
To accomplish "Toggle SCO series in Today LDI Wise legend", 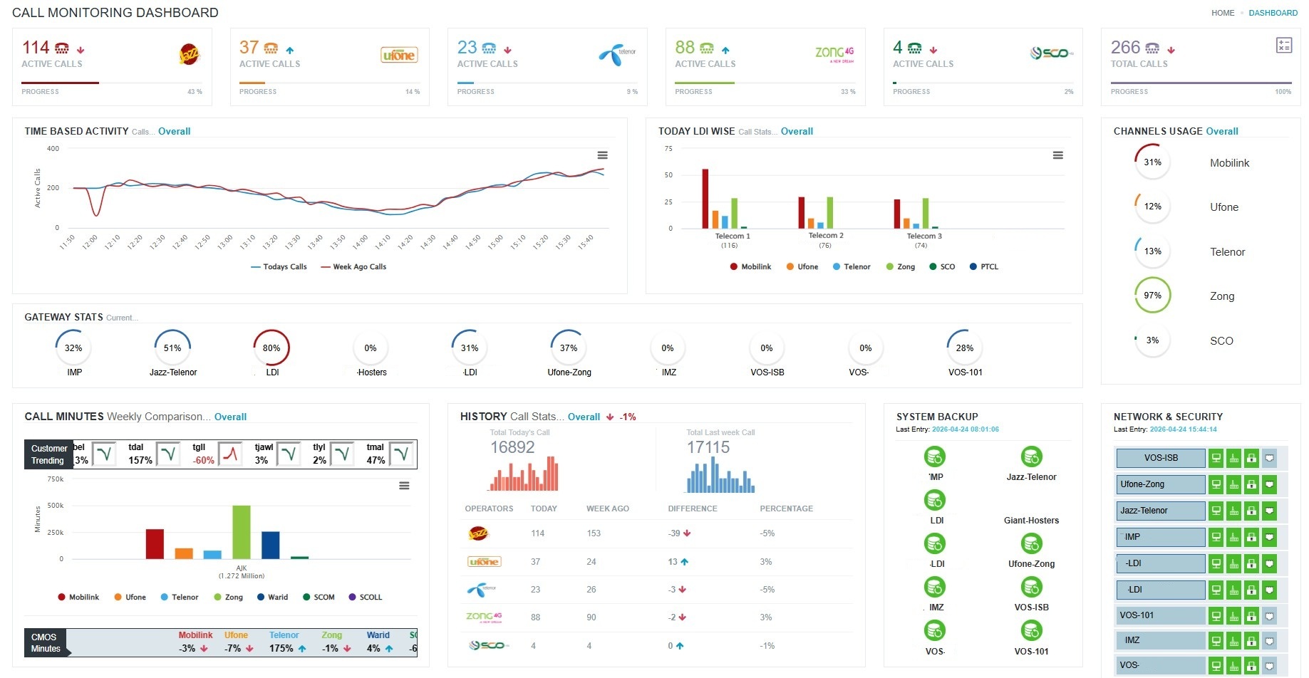I will point(942,267).
